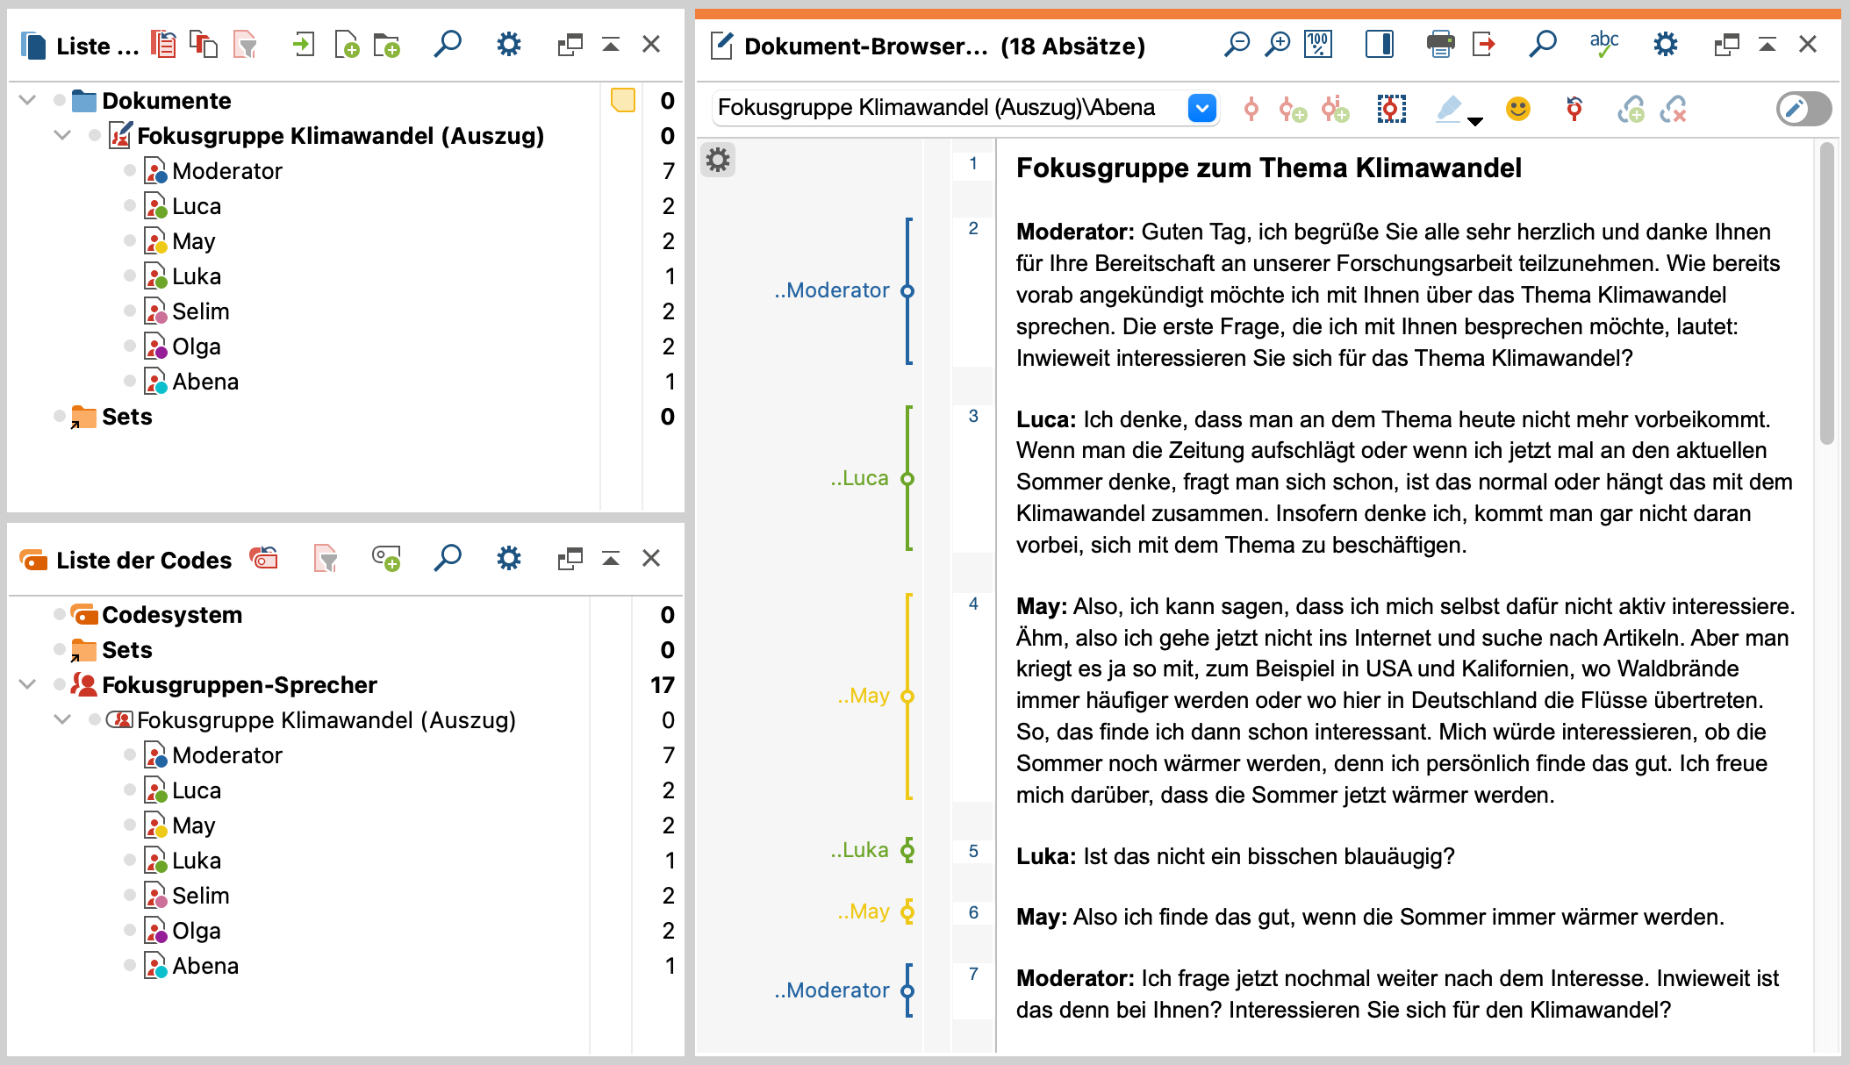This screenshot has height=1065, width=1850.
Task: Open the document selector dropdown arrow
Action: tap(1202, 108)
